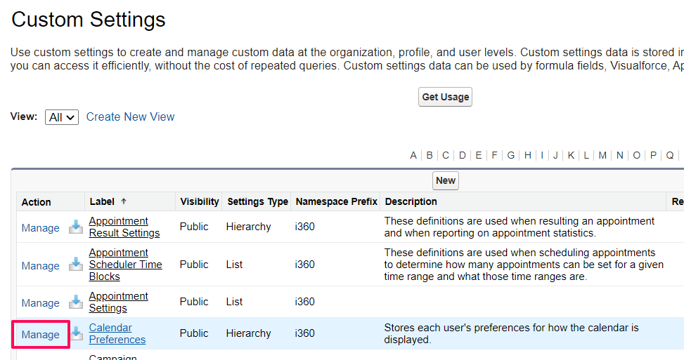Manage the Calendar Preferences entry
This screenshot has height=360, width=684.
[x=41, y=335]
